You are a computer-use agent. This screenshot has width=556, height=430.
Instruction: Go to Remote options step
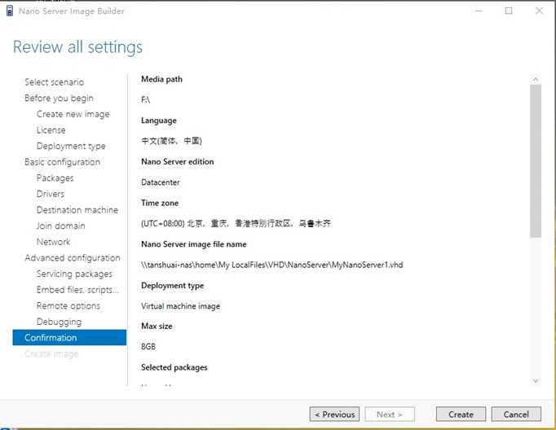(x=68, y=305)
